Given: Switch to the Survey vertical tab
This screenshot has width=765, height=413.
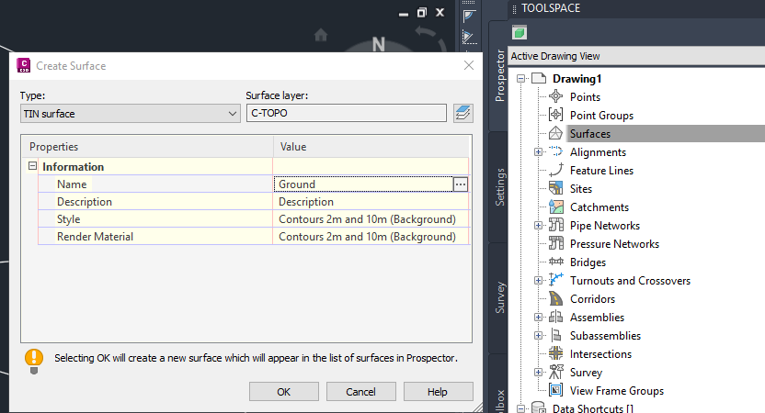Looking at the screenshot, I should [499, 297].
